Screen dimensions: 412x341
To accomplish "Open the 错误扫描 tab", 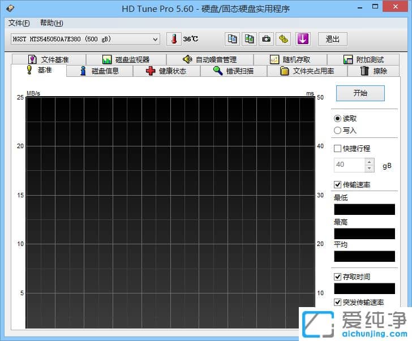I will 234,71.
